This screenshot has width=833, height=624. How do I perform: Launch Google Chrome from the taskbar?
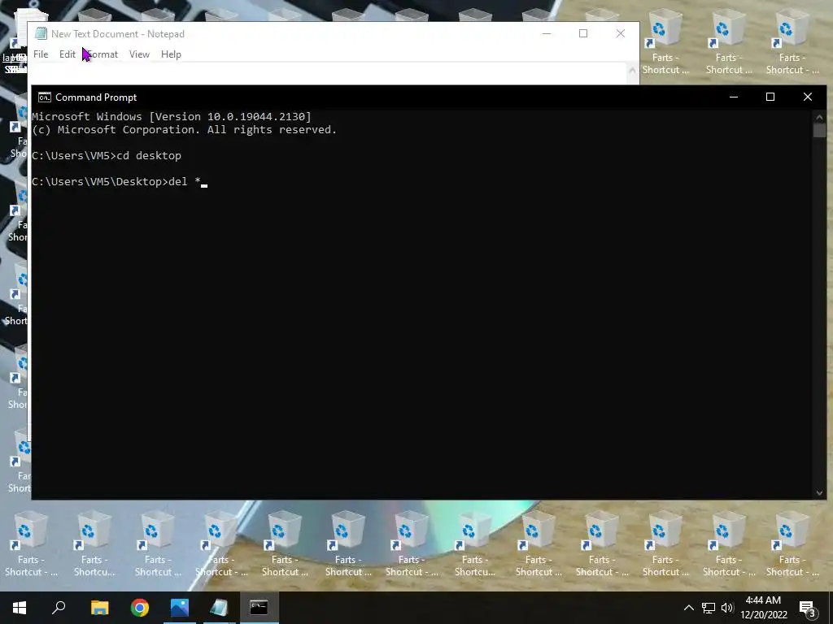pyautogui.click(x=140, y=608)
